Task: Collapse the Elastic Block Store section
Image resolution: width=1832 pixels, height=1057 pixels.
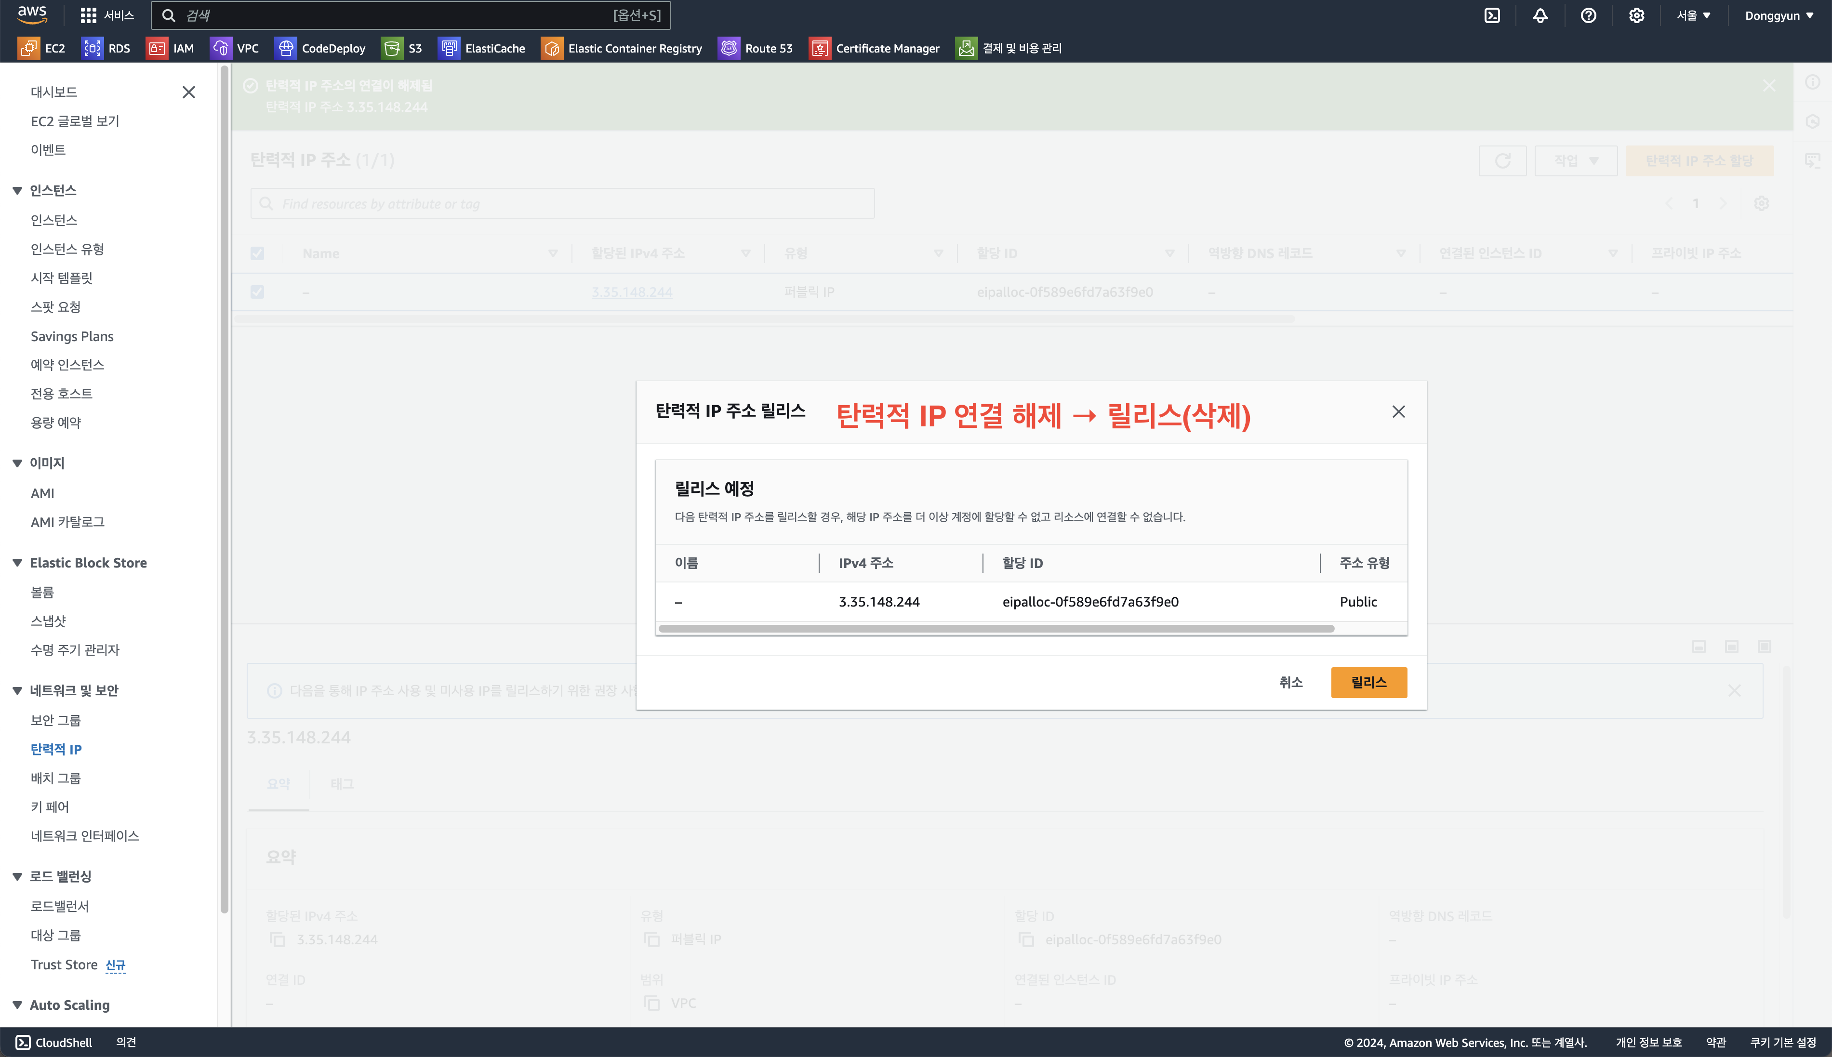Action: 17,563
